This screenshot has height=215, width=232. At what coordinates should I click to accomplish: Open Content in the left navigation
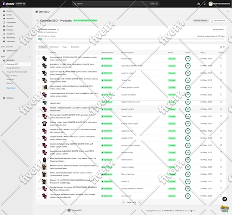pyautogui.click(x=10, y=26)
